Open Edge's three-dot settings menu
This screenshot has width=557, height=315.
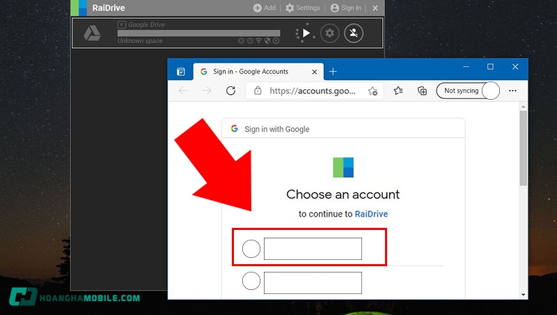pyautogui.click(x=513, y=91)
